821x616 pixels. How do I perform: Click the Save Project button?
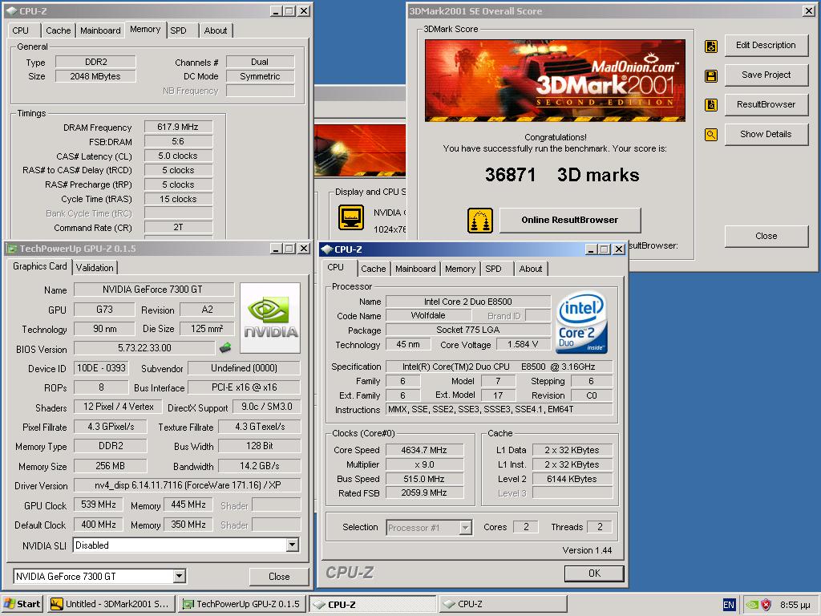coord(766,75)
